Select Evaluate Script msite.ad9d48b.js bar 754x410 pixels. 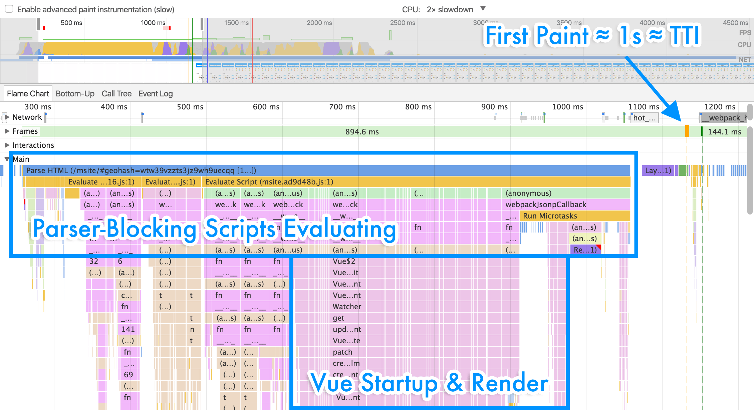click(416, 182)
